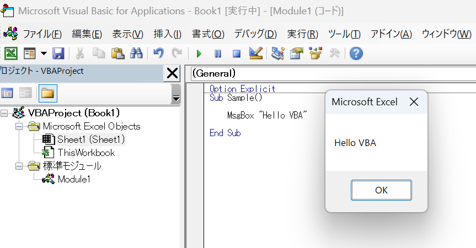Save the workbook with the floppy disk icon
Viewport: 476px width, 248px height.
click(x=58, y=53)
